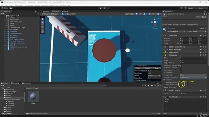The height and width of the screenshot is (117, 209).
Task: Select the Bullet prefab thumbnail
Action: pos(33,97)
